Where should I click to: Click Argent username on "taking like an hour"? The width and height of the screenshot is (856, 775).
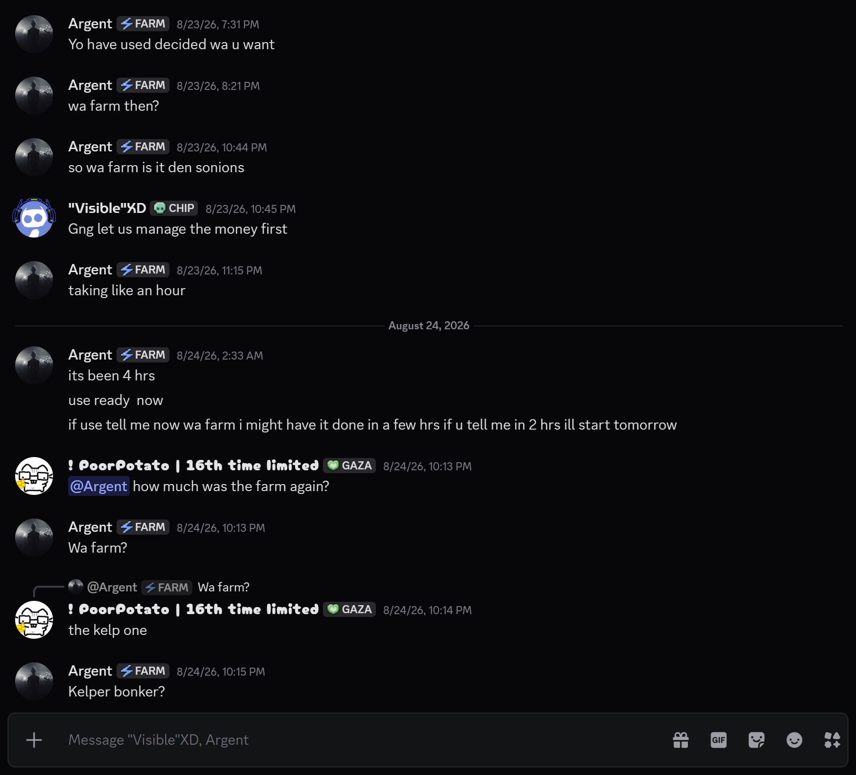tap(90, 270)
